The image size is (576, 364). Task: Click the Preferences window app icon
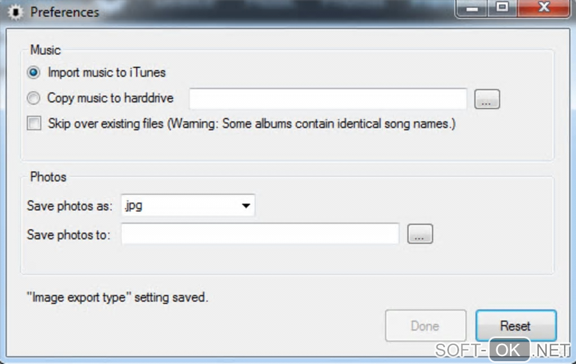tap(15, 12)
